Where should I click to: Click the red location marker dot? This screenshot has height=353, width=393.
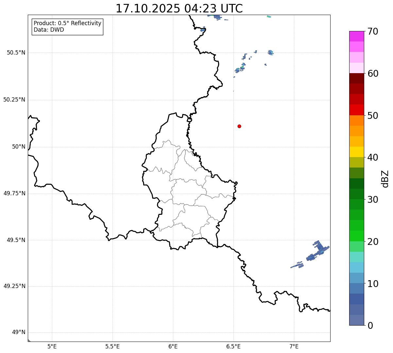(239, 126)
